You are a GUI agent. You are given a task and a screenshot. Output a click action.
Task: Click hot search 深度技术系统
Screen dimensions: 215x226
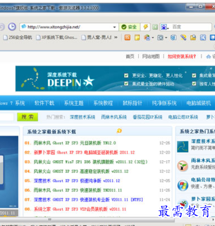click(83, 117)
